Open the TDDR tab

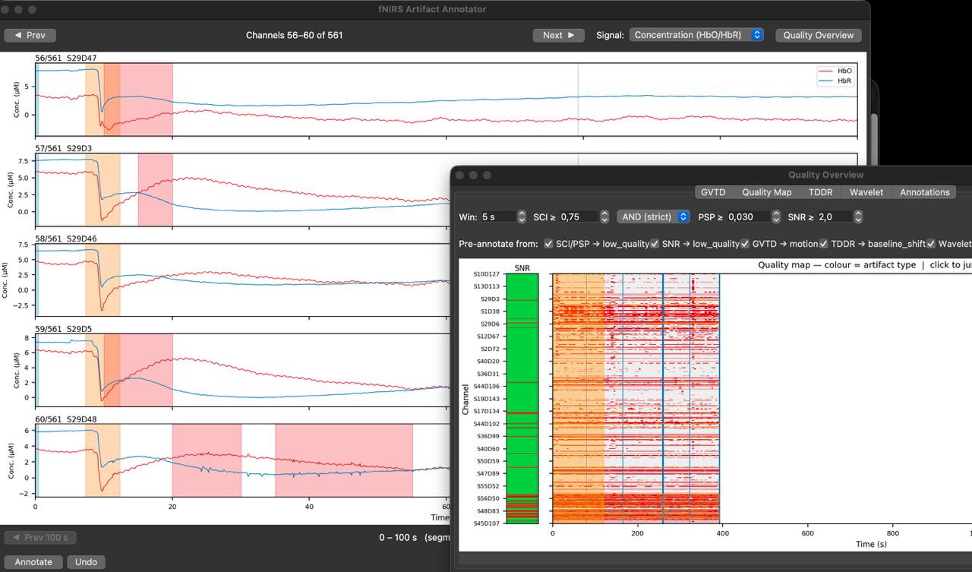pyautogui.click(x=820, y=192)
